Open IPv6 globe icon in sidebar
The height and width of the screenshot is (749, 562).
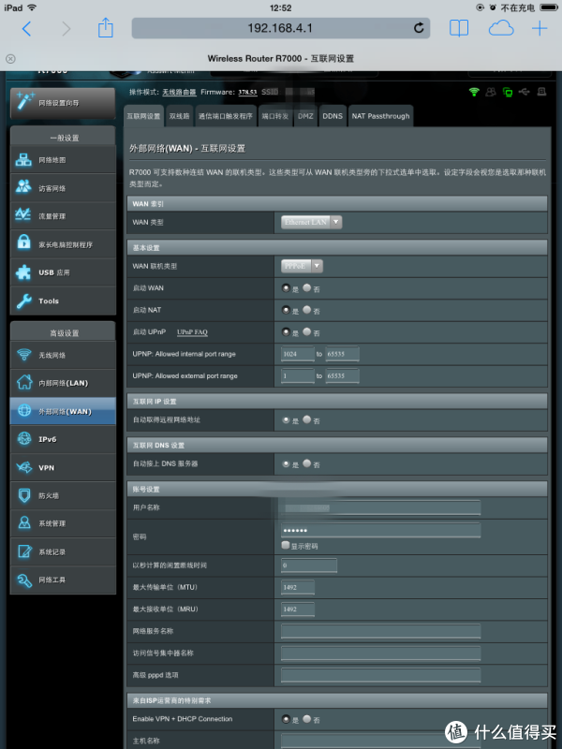click(x=24, y=438)
